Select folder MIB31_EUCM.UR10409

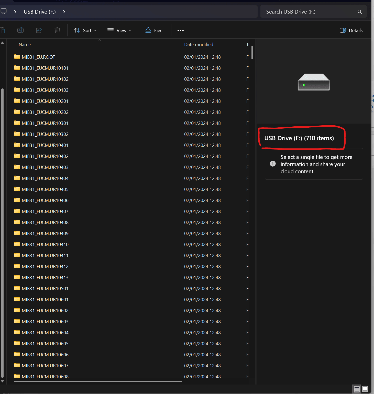pyautogui.click(x=45, y=233)
